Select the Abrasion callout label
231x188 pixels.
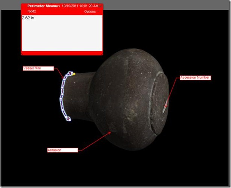(62, 150)
